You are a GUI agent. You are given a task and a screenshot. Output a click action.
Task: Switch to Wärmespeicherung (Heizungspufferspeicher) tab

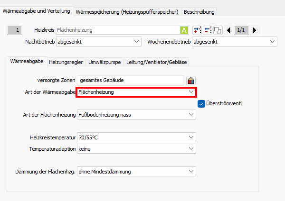coord(127,11)
